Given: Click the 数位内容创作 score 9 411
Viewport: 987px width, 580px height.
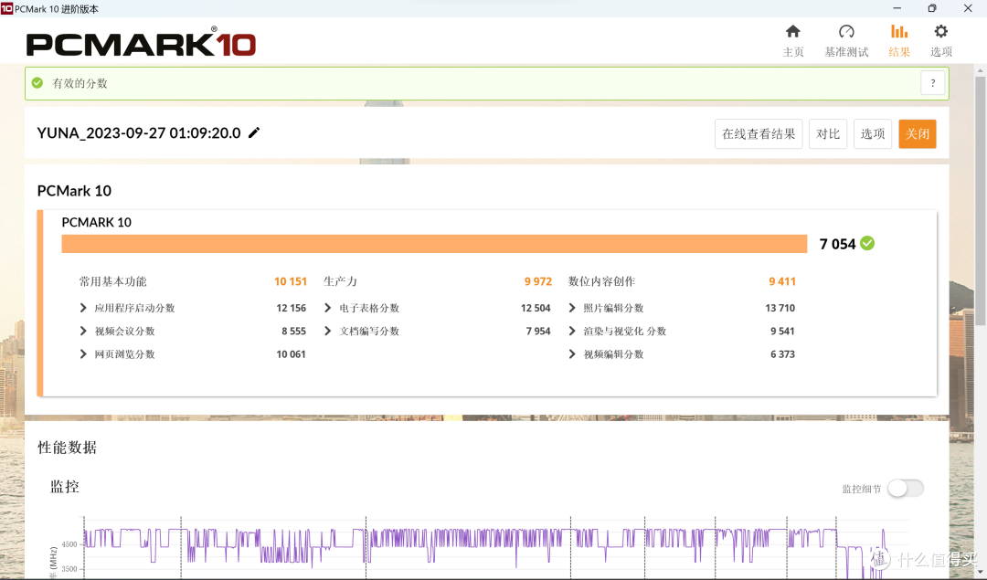Looking at the screenshot, I should click(x=782, y=281).
